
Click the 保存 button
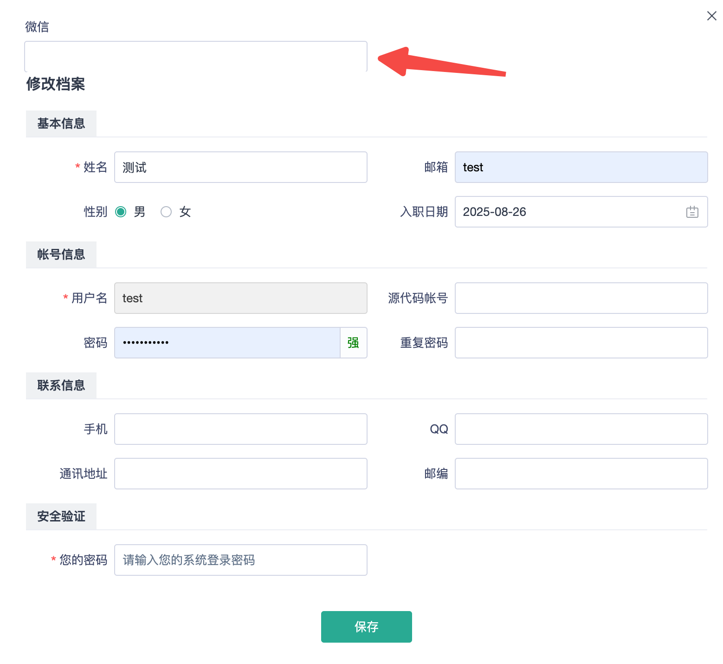point(366,627)
